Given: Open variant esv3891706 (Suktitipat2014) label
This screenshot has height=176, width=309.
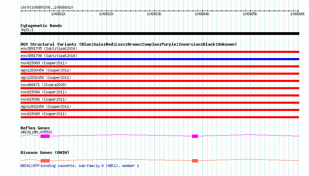Looking at the screenshot, I should pos(49,56).
